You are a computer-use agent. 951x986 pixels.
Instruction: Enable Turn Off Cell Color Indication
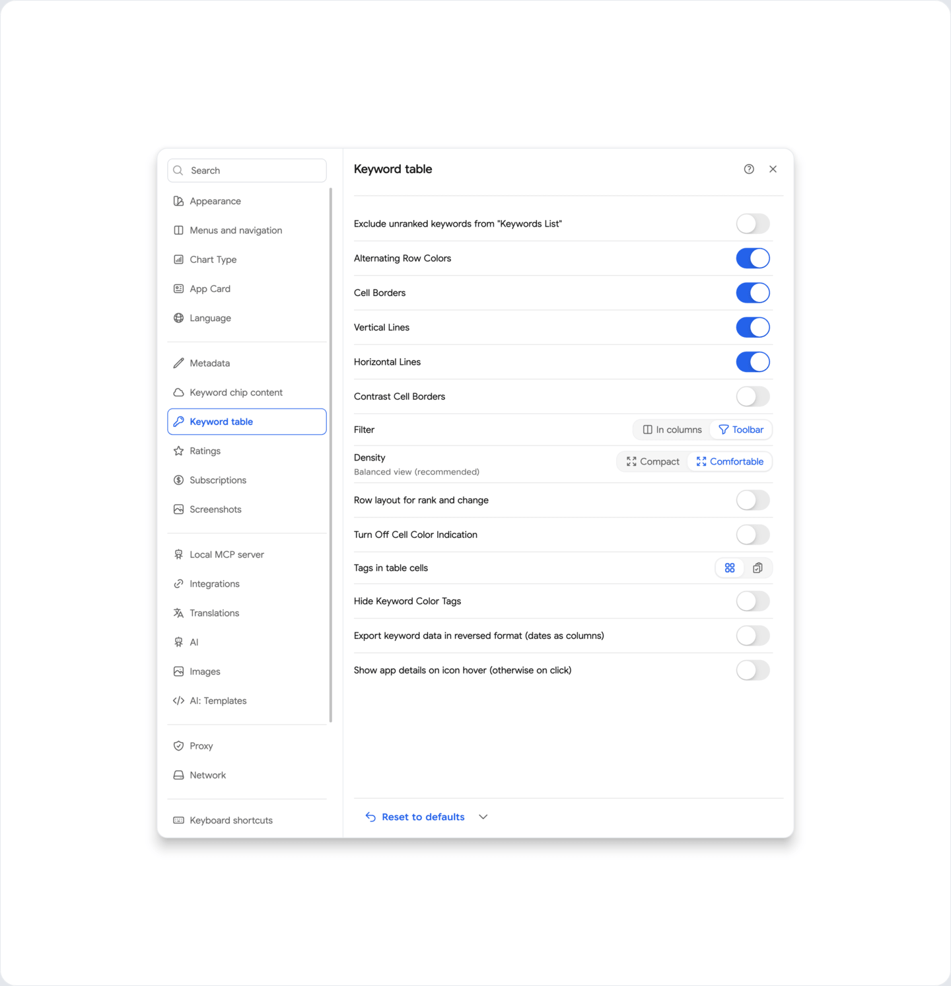point(753,535)
